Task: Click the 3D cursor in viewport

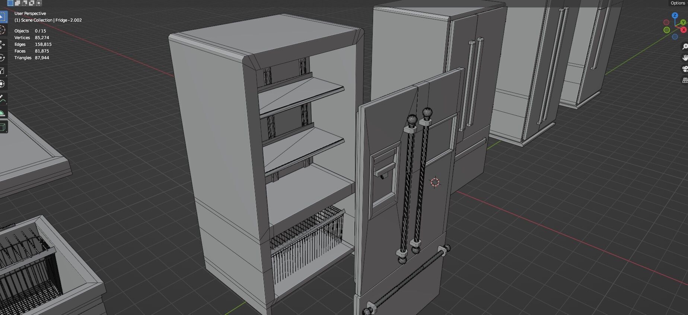Action: tap(435, 182)
